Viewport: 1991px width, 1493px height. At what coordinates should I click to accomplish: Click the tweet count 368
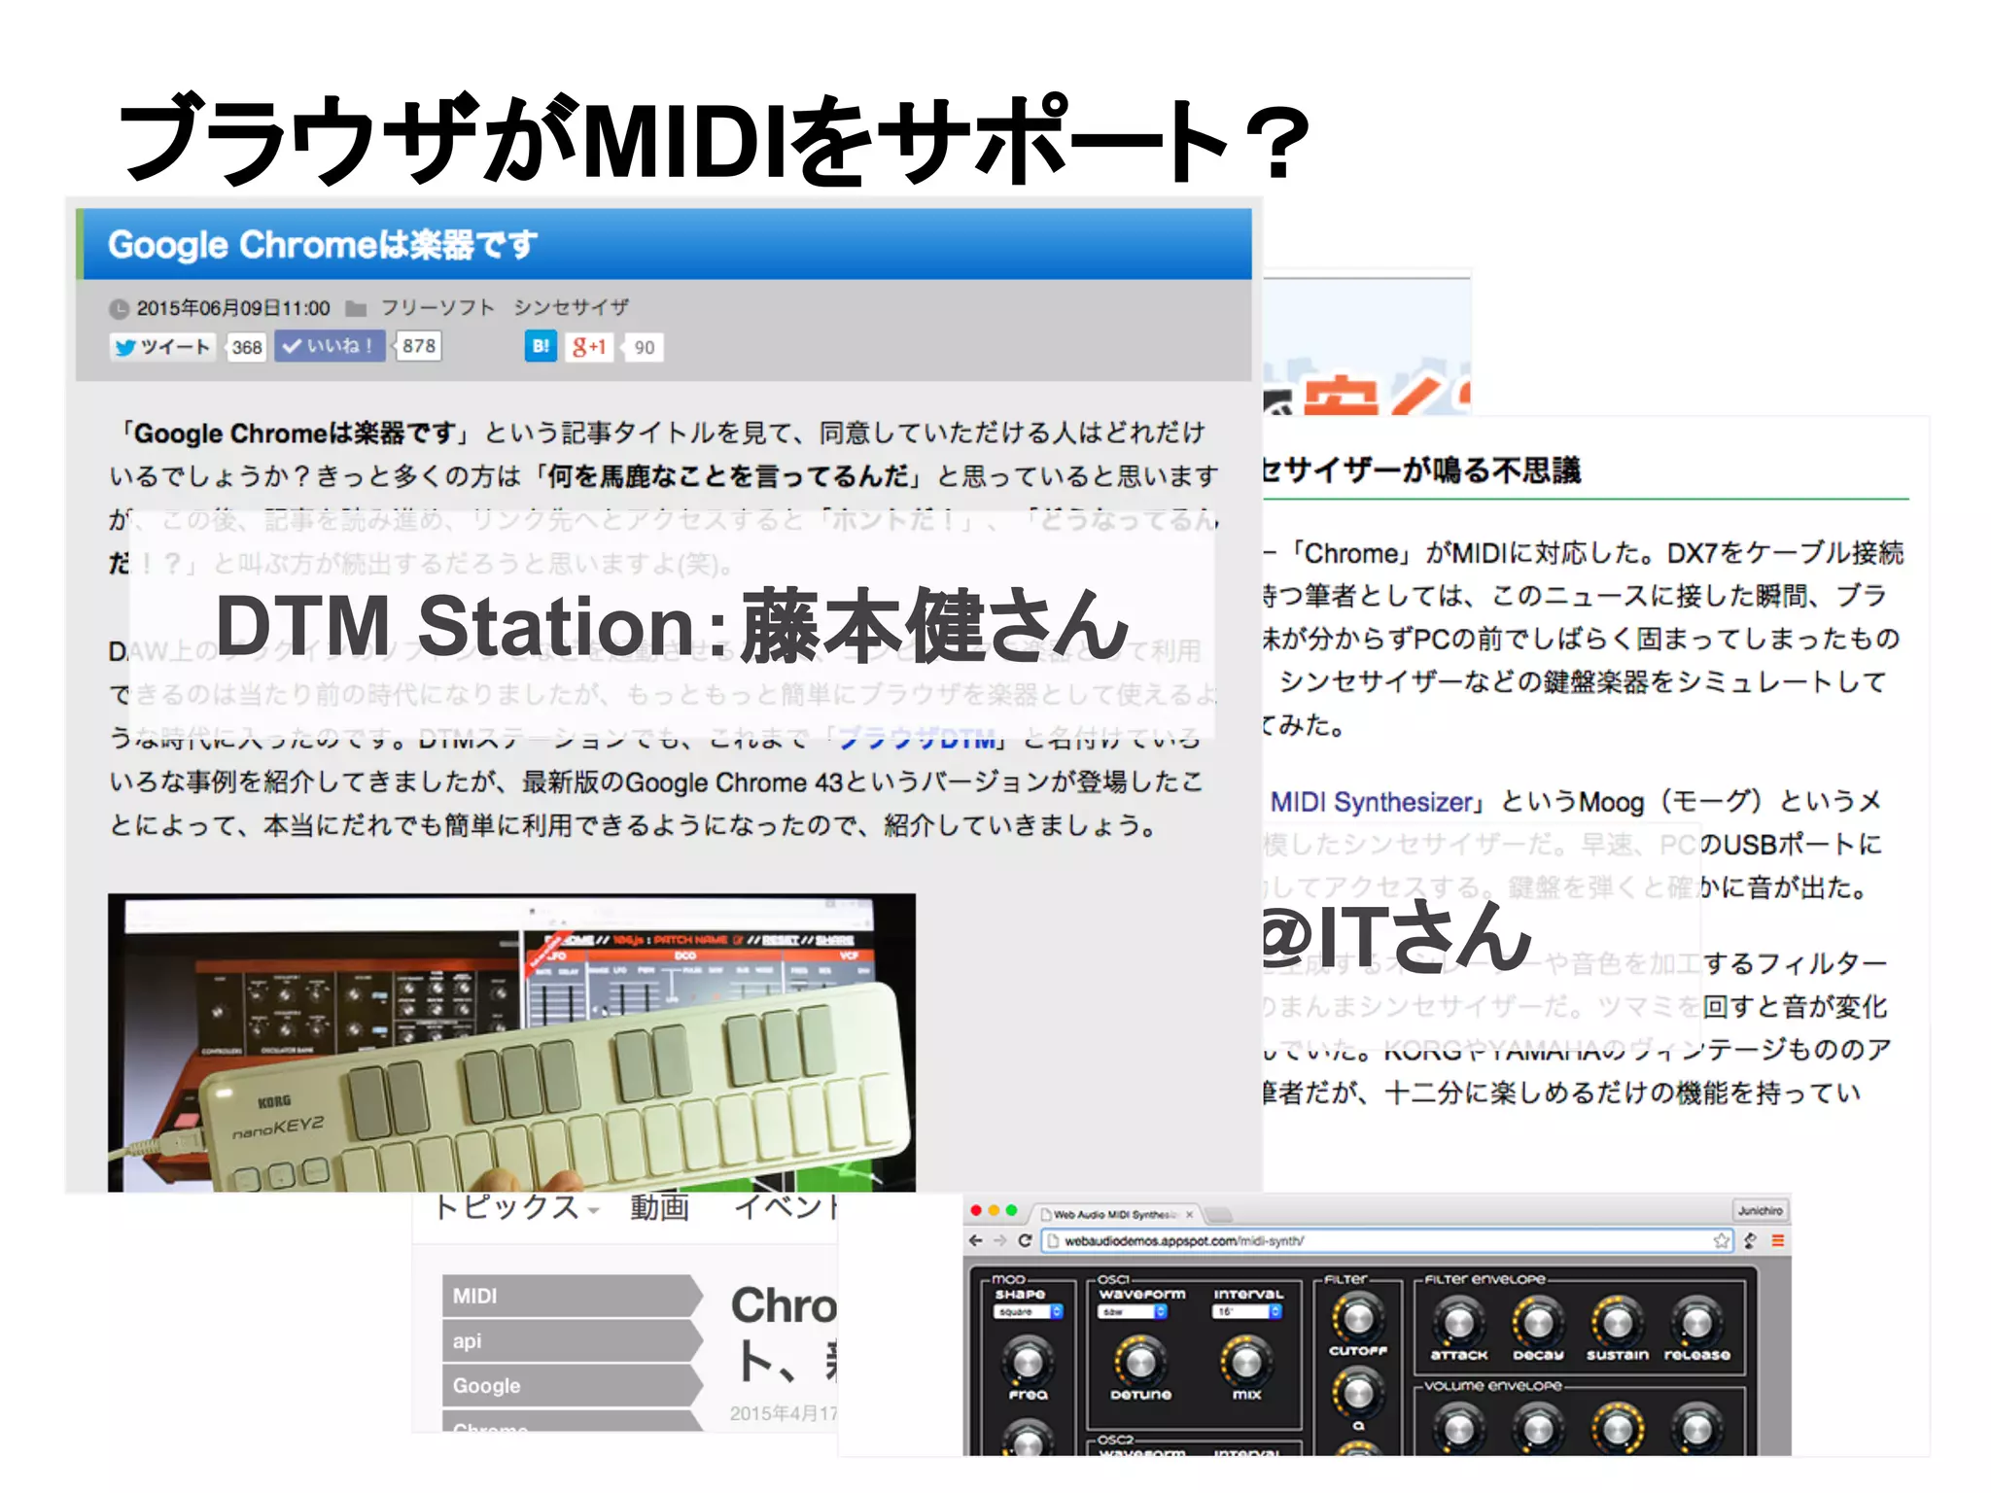(x=246, y=347)
